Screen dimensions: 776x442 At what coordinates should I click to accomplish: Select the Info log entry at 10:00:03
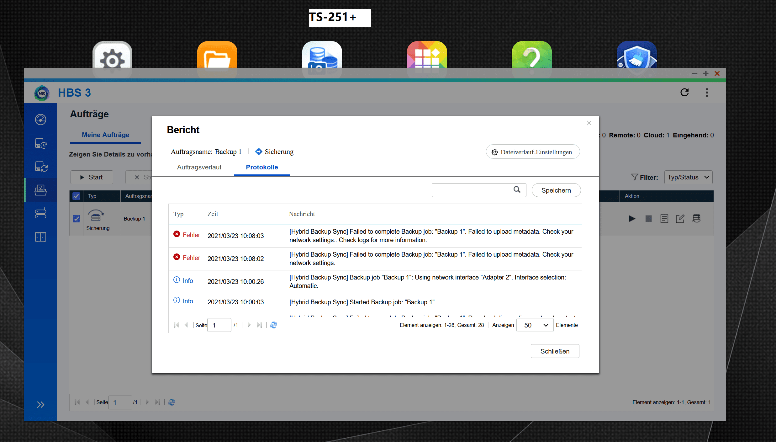(x=375, y=302)
